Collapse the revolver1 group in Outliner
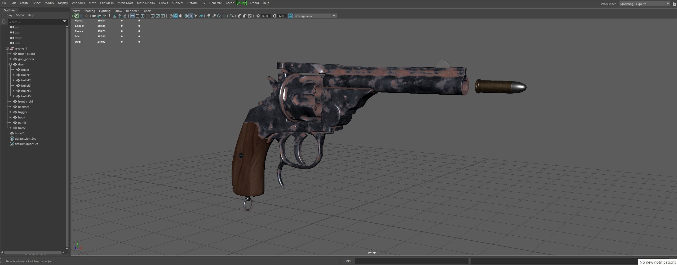The width and height of the screenshot is (677, 265). coord(7,48)
